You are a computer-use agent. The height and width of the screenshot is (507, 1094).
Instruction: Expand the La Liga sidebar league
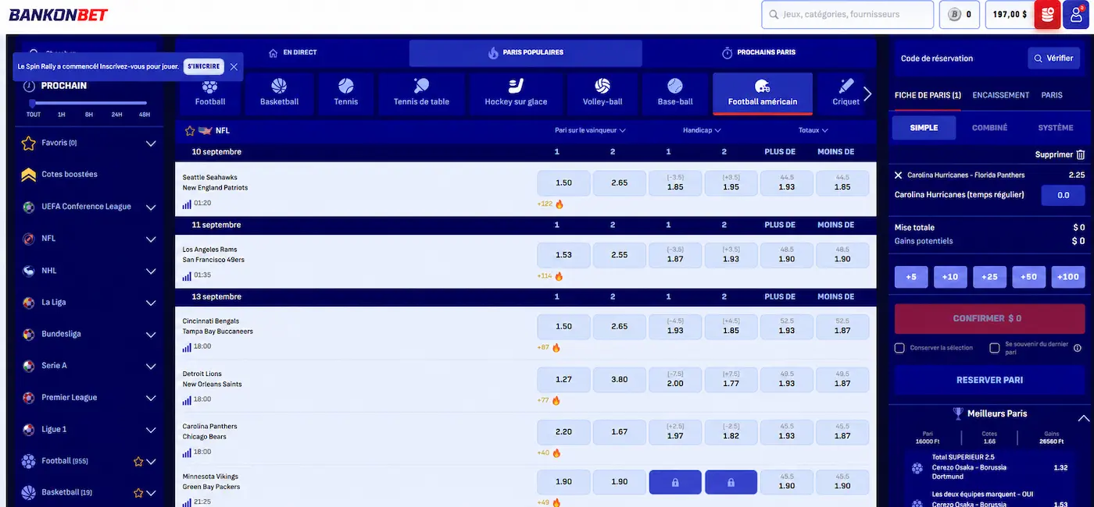tap(152, 303)
